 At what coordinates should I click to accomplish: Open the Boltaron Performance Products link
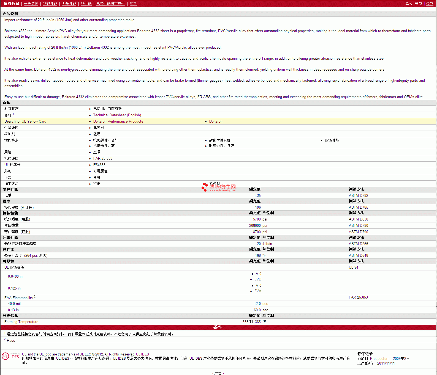tap(118, 121)
